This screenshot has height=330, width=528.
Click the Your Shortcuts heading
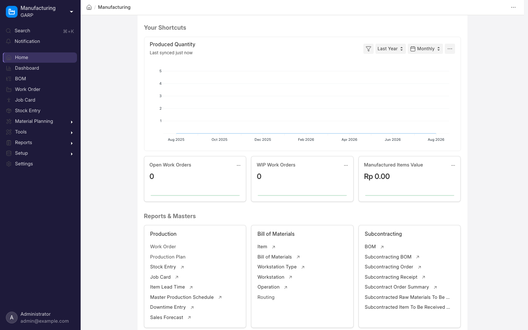point(165,28)
